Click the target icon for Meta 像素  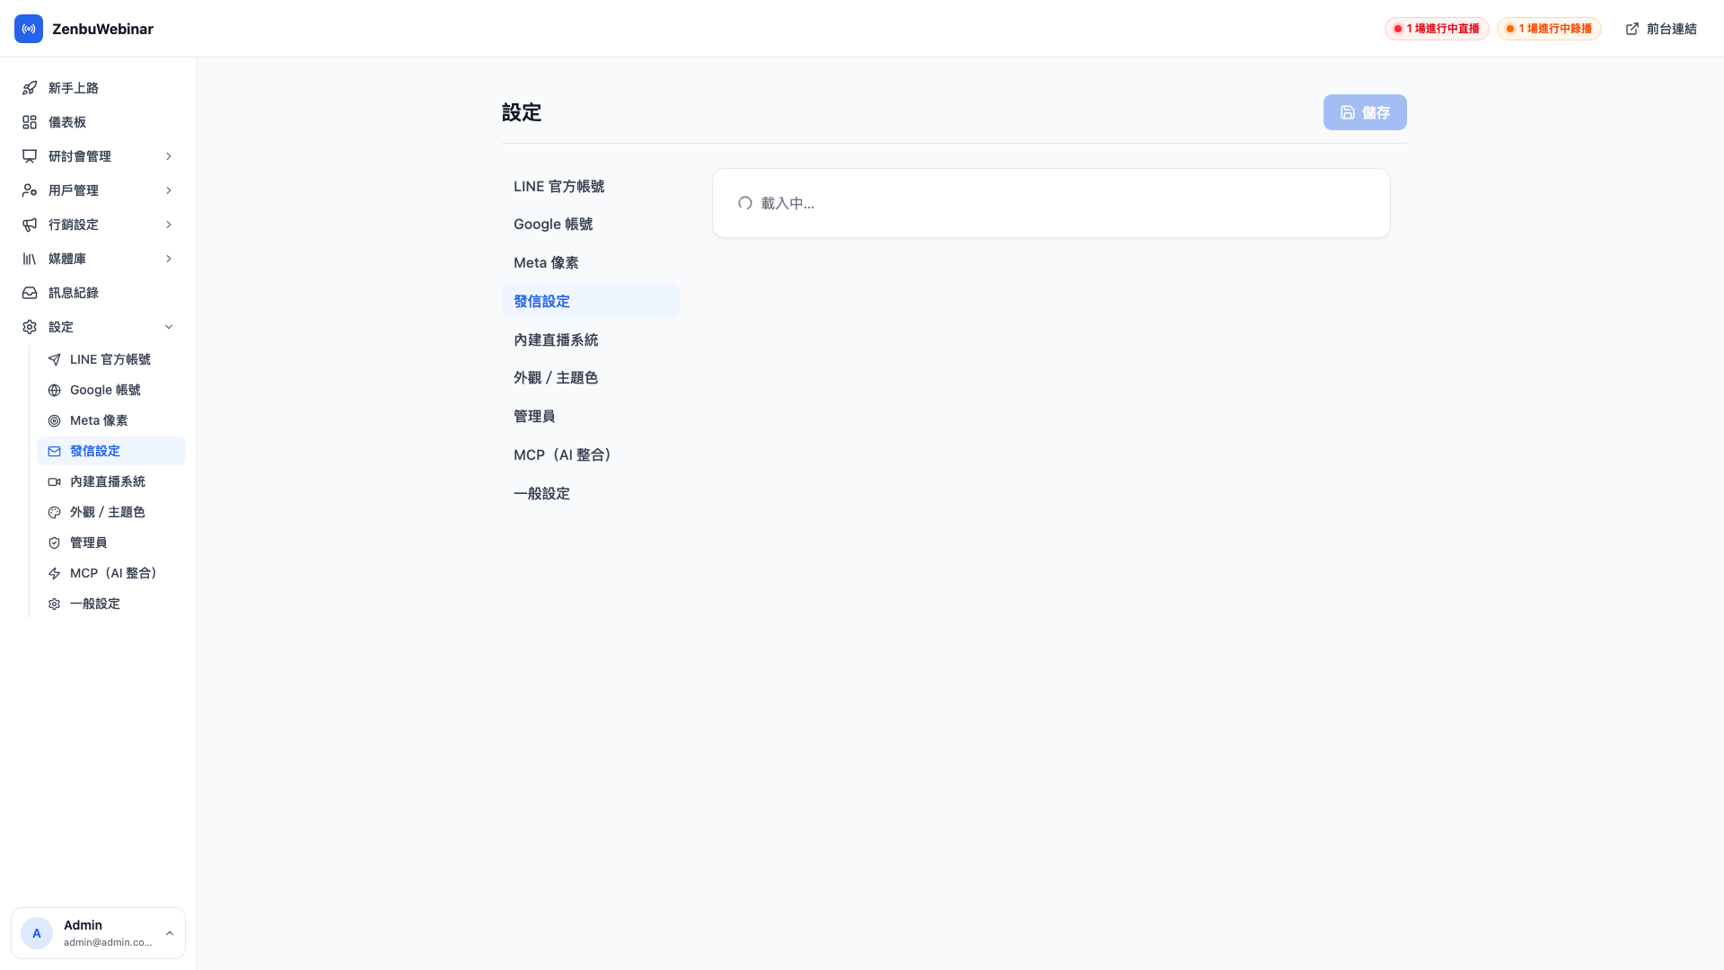tap(55, 420)
